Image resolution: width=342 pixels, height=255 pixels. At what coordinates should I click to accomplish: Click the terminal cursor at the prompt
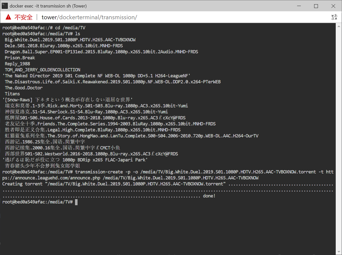click(76, 202)
